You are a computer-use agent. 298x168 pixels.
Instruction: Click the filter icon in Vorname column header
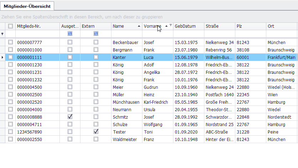click(171, 26)
